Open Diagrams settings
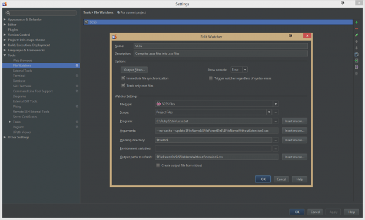Screen dimensions: 365x220 pyautogui.click(x=19, y=96)
